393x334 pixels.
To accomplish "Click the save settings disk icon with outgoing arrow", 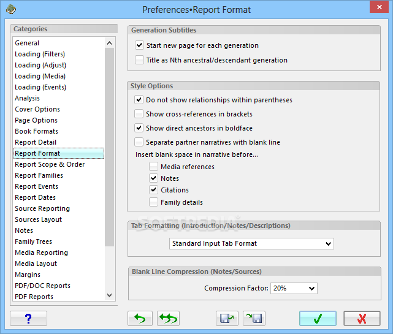I will 227,319.
